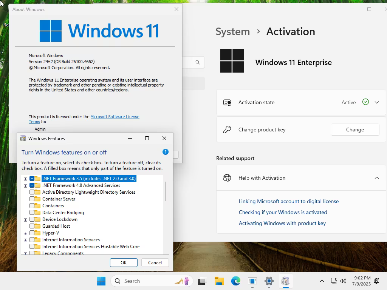Click the Task View taskbar icon
Screen dimensions: 387x290
click(x=202, y=281)
